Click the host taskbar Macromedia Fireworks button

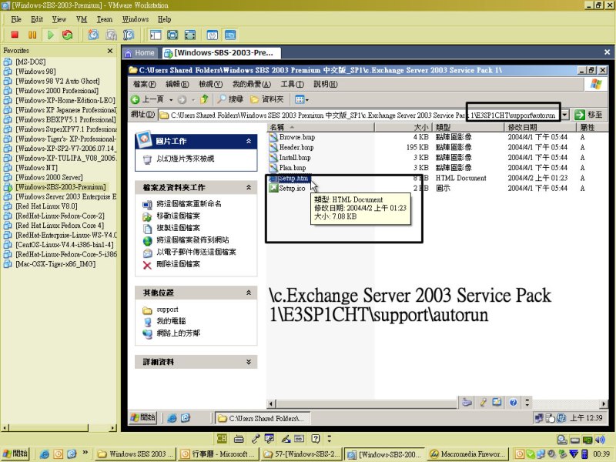tap(467, 454)
